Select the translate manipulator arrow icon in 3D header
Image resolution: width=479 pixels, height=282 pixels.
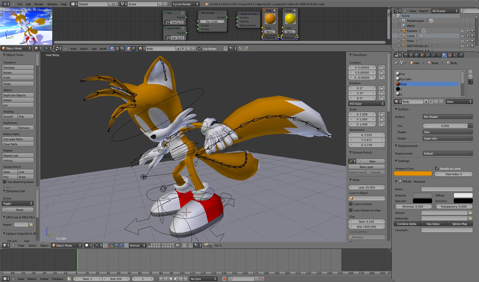[116, 245]
